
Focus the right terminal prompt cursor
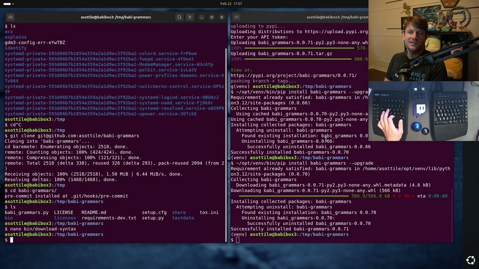237,240
